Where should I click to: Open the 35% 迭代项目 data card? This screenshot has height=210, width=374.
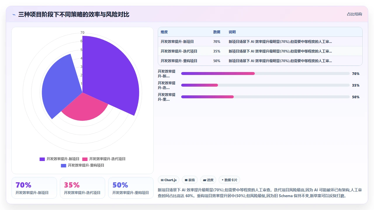pos(82,188)
